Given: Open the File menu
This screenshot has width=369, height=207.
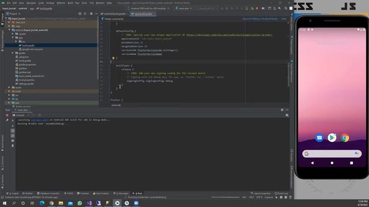Looking at the screenshot, I should [9, 3].
